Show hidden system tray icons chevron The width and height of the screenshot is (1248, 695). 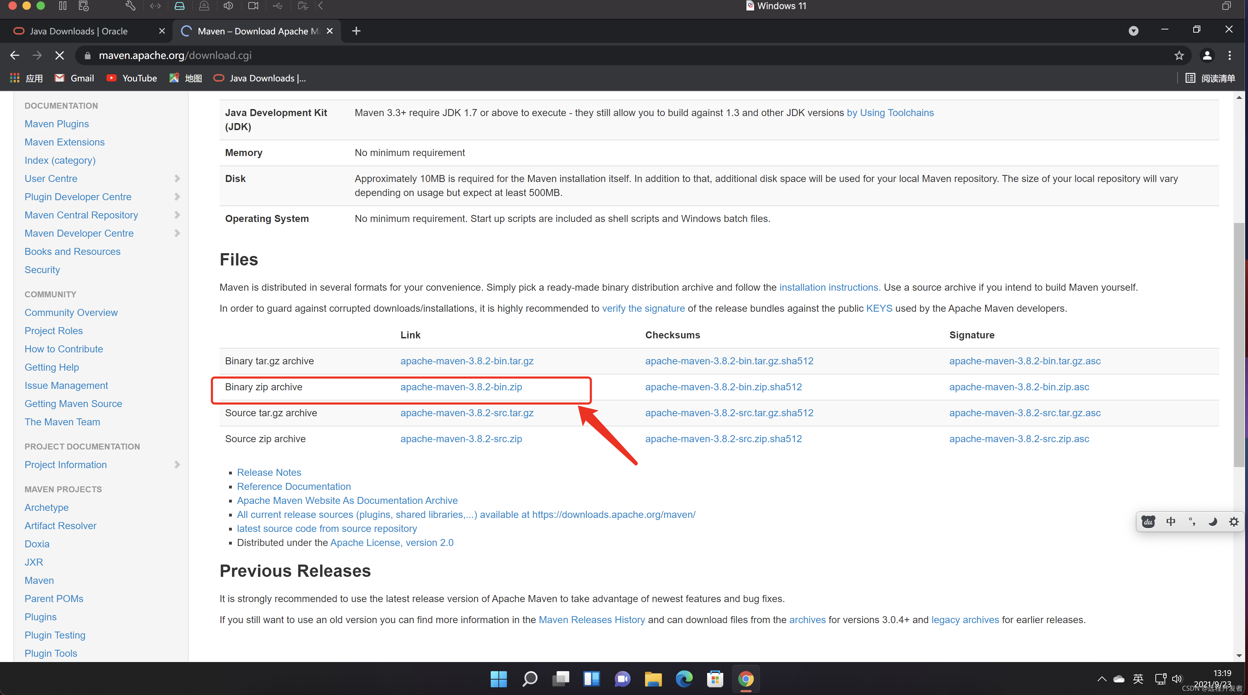(x=1102, y=679)
